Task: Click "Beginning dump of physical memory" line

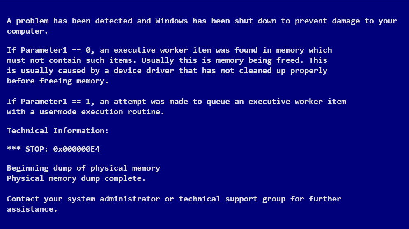Action: pos(83,168)
